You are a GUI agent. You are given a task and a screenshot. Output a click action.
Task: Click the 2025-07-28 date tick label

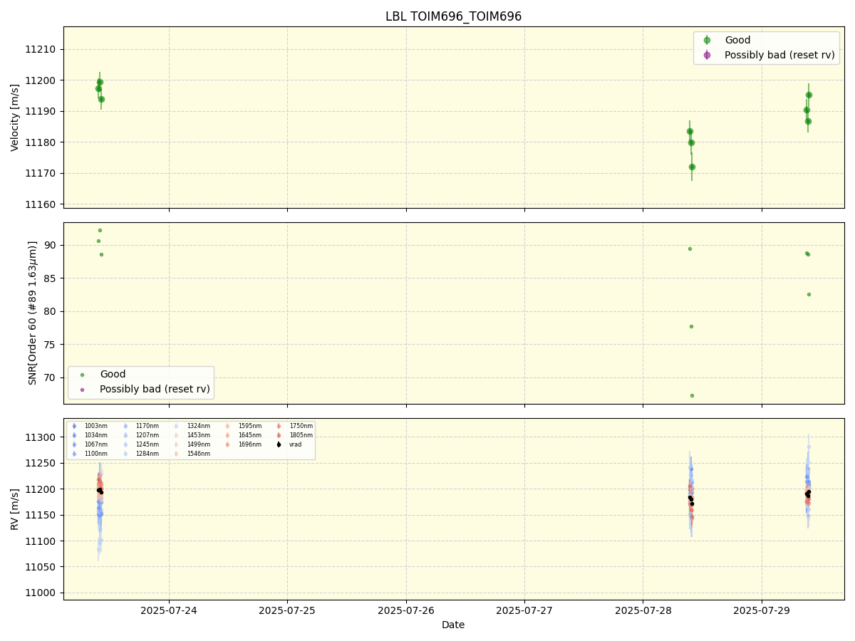pyautogui.click(x=643, y=610)
